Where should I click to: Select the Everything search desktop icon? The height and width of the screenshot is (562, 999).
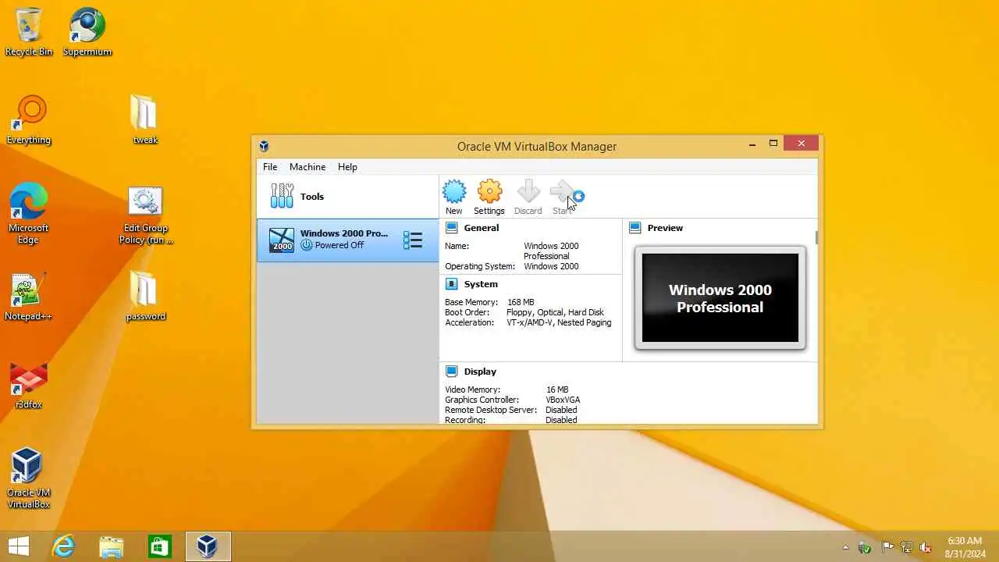[x=29, y=119]
